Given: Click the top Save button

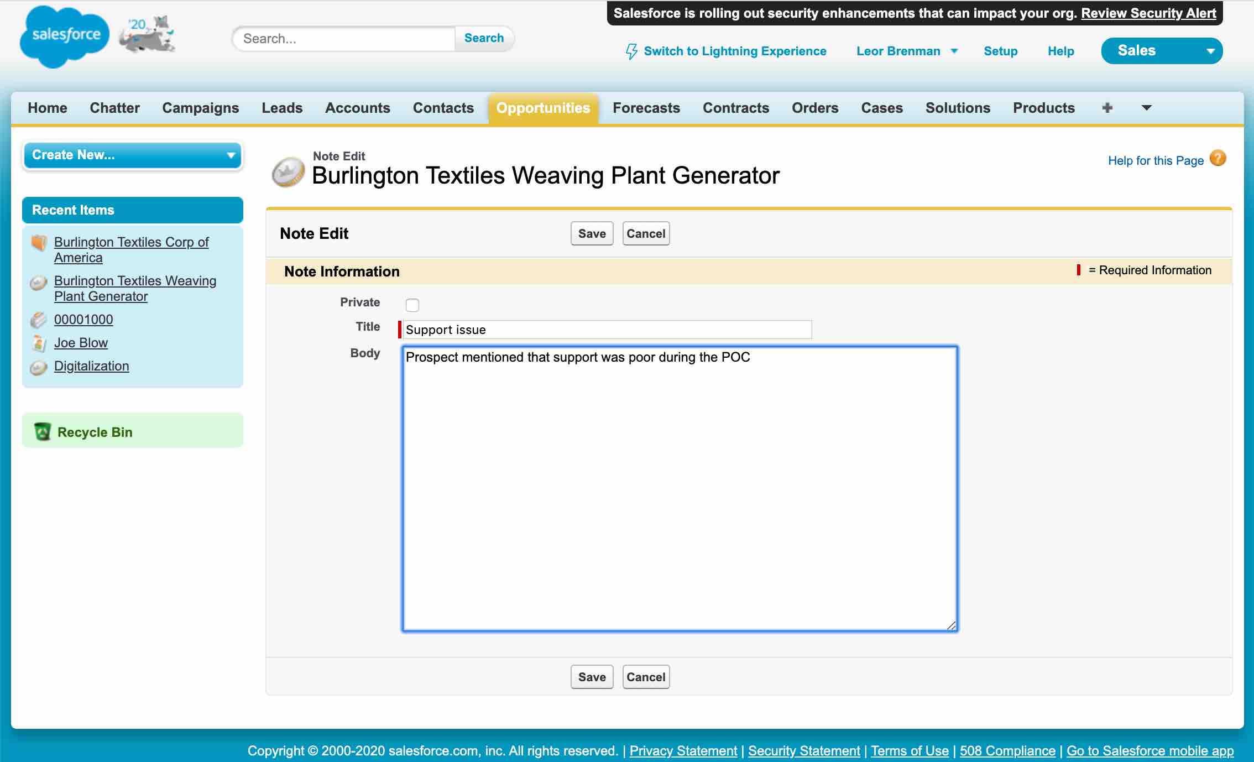Looking at the screenshot, I should pos(592,233).
